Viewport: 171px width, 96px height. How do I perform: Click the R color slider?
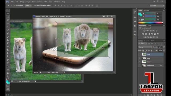click(x=150, y=13)
